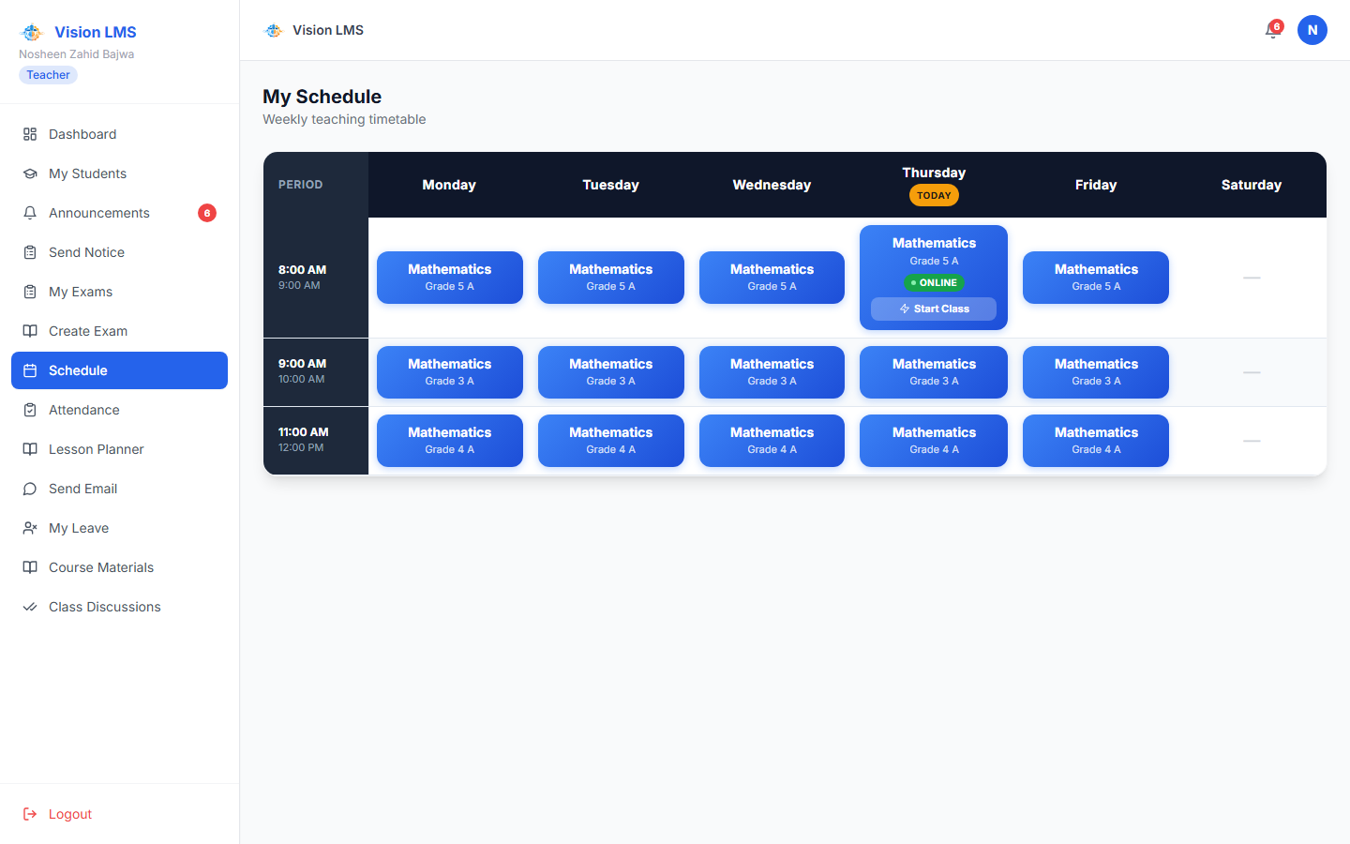
Task: Open Friday Mathematics Grade 5 A card
Action: pos(1096,278)
